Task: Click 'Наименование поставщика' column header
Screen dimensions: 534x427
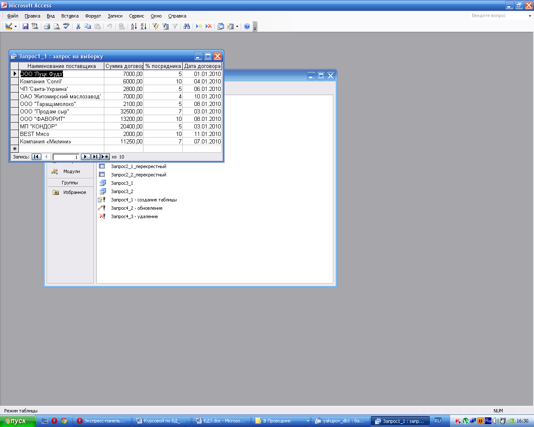Action: 61,66
